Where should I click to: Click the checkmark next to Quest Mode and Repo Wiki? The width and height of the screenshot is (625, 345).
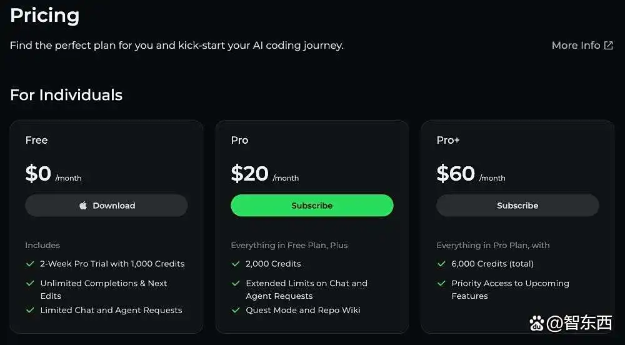pyautogui.click(x=236, y=310)
